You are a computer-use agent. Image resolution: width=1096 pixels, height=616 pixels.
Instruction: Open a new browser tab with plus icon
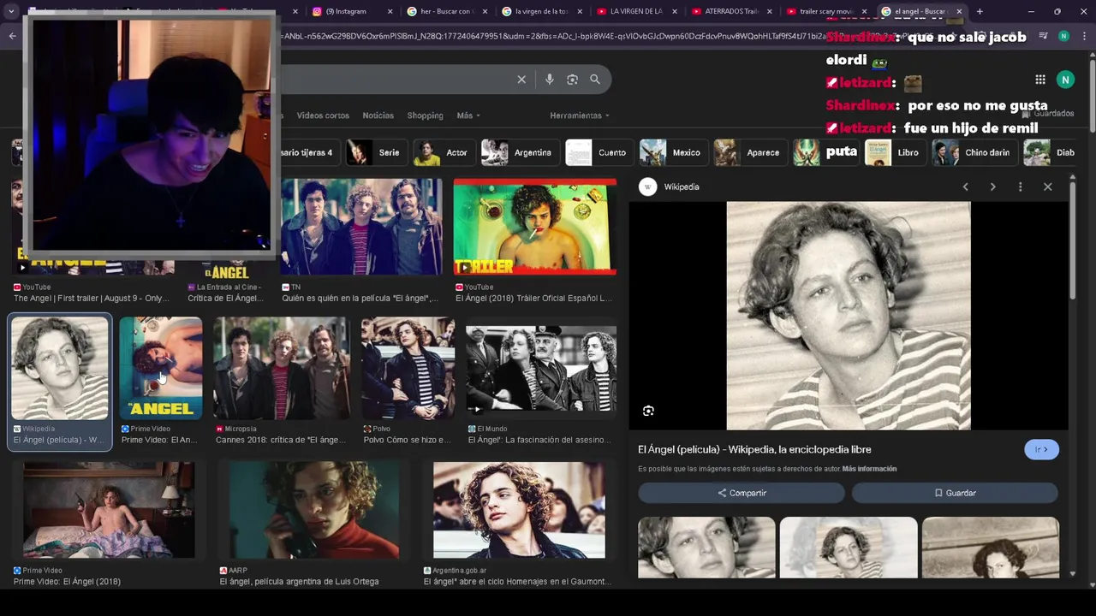coord(980,11)
